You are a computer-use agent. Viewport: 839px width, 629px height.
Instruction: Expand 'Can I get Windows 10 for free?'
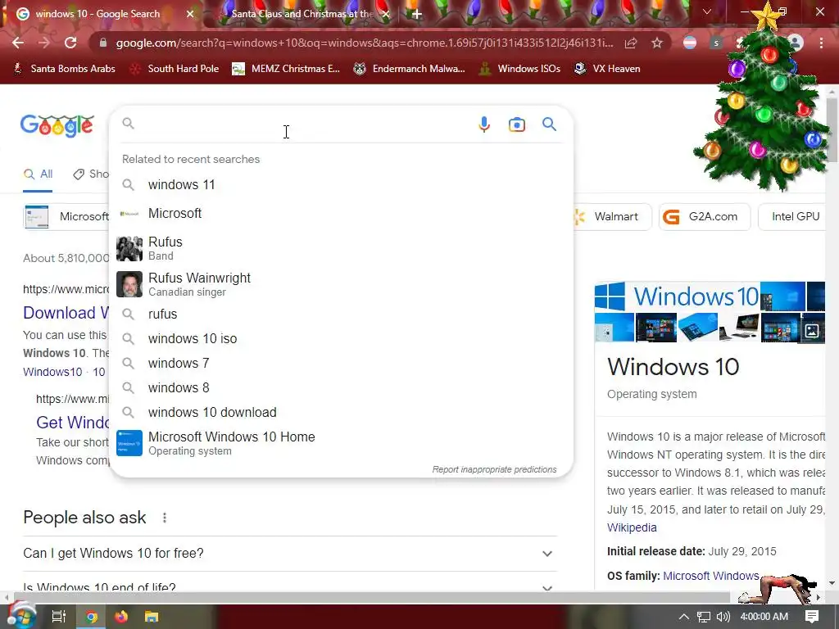[290, 553]
